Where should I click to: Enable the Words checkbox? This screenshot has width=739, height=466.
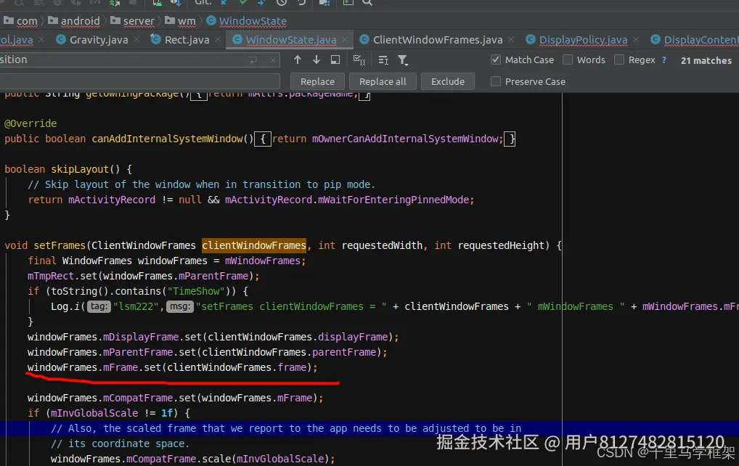click(568, 60)
